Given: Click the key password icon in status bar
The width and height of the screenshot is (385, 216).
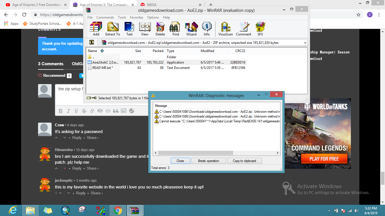Looking at the screenshot, I should (94, 98).
